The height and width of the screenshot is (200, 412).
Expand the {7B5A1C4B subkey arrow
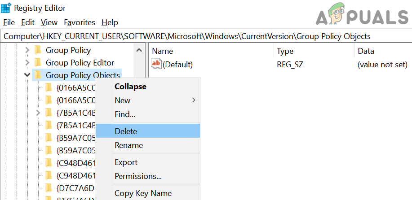tap(38, 113)
